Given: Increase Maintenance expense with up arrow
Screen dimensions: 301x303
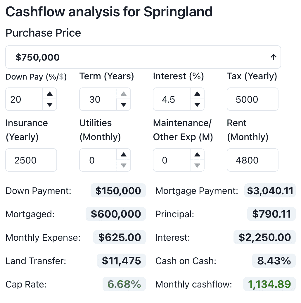Looking at the screenshot, I should click(x=197, y=155).
